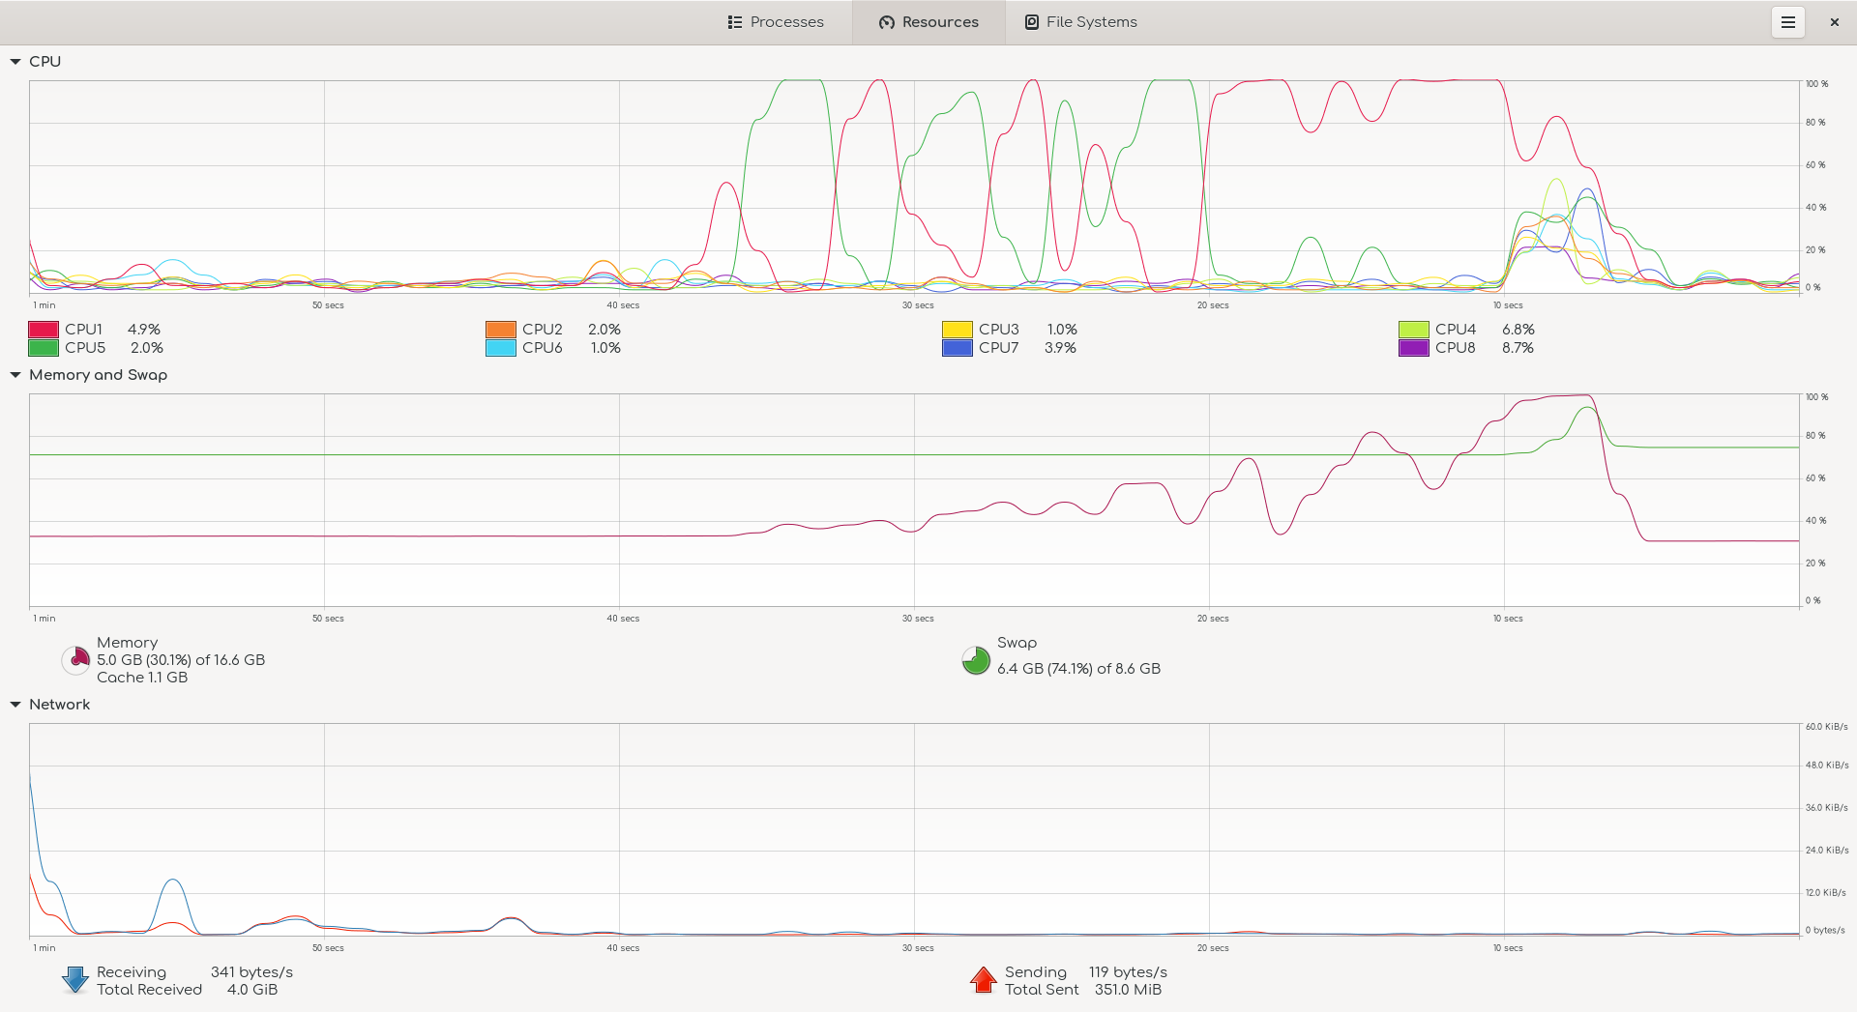Click the Memory and Swap history graph

914,500
